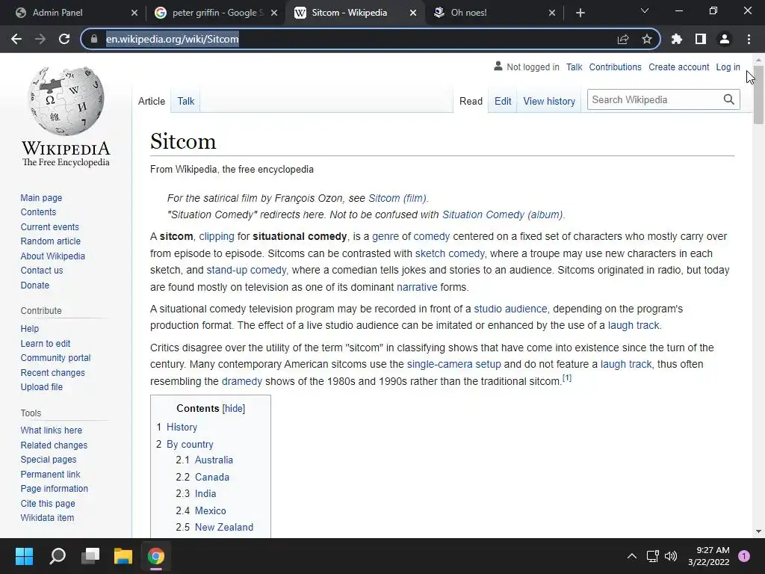Open File Explorer from the taskbar
The height and width of the screenshot is (574, 765).
123,556
